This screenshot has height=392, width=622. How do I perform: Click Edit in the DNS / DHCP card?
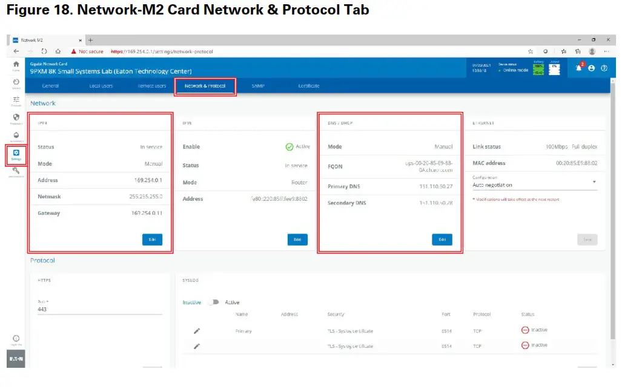pos(442,239)
